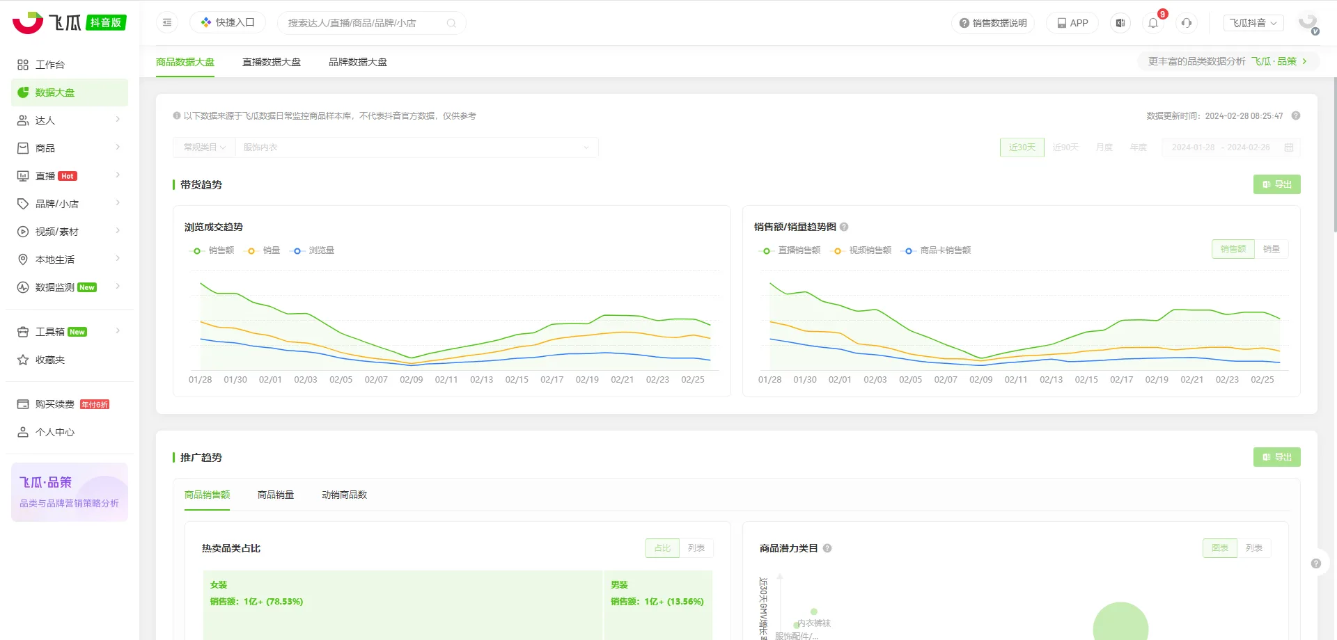Toggle 浏览量 series in the legend

click(312, 250)
